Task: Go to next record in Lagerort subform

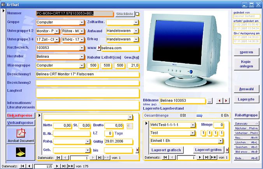Action: pyautogui.click(x=200, y=157)
